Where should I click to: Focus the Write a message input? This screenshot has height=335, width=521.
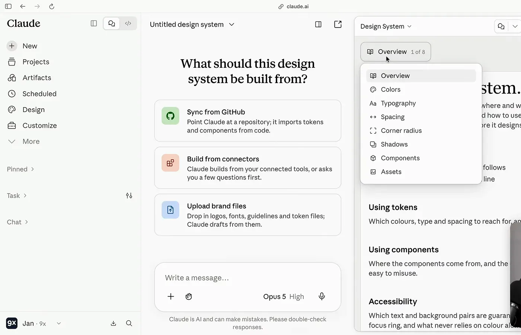(x=248, y=278)
